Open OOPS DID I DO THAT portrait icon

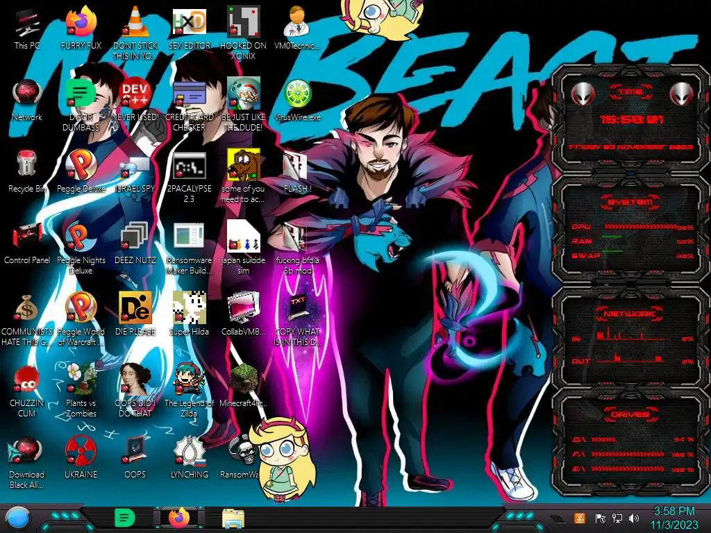coord(135,391)
